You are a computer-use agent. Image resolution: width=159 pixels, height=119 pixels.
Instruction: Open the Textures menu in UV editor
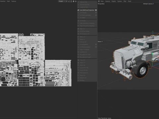(x=14, y=1)
